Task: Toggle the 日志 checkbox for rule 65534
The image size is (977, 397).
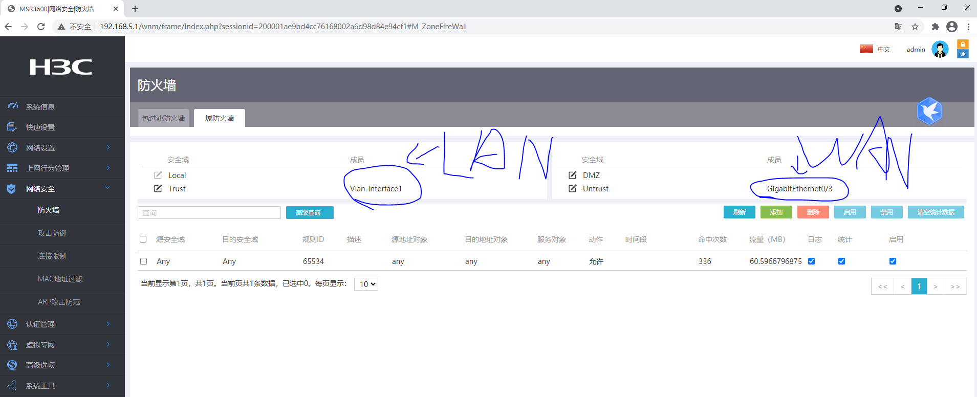Action: [811, 261]
